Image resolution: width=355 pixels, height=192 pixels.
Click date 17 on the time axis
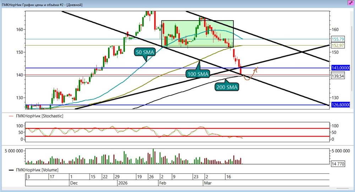tap(52, 177)
